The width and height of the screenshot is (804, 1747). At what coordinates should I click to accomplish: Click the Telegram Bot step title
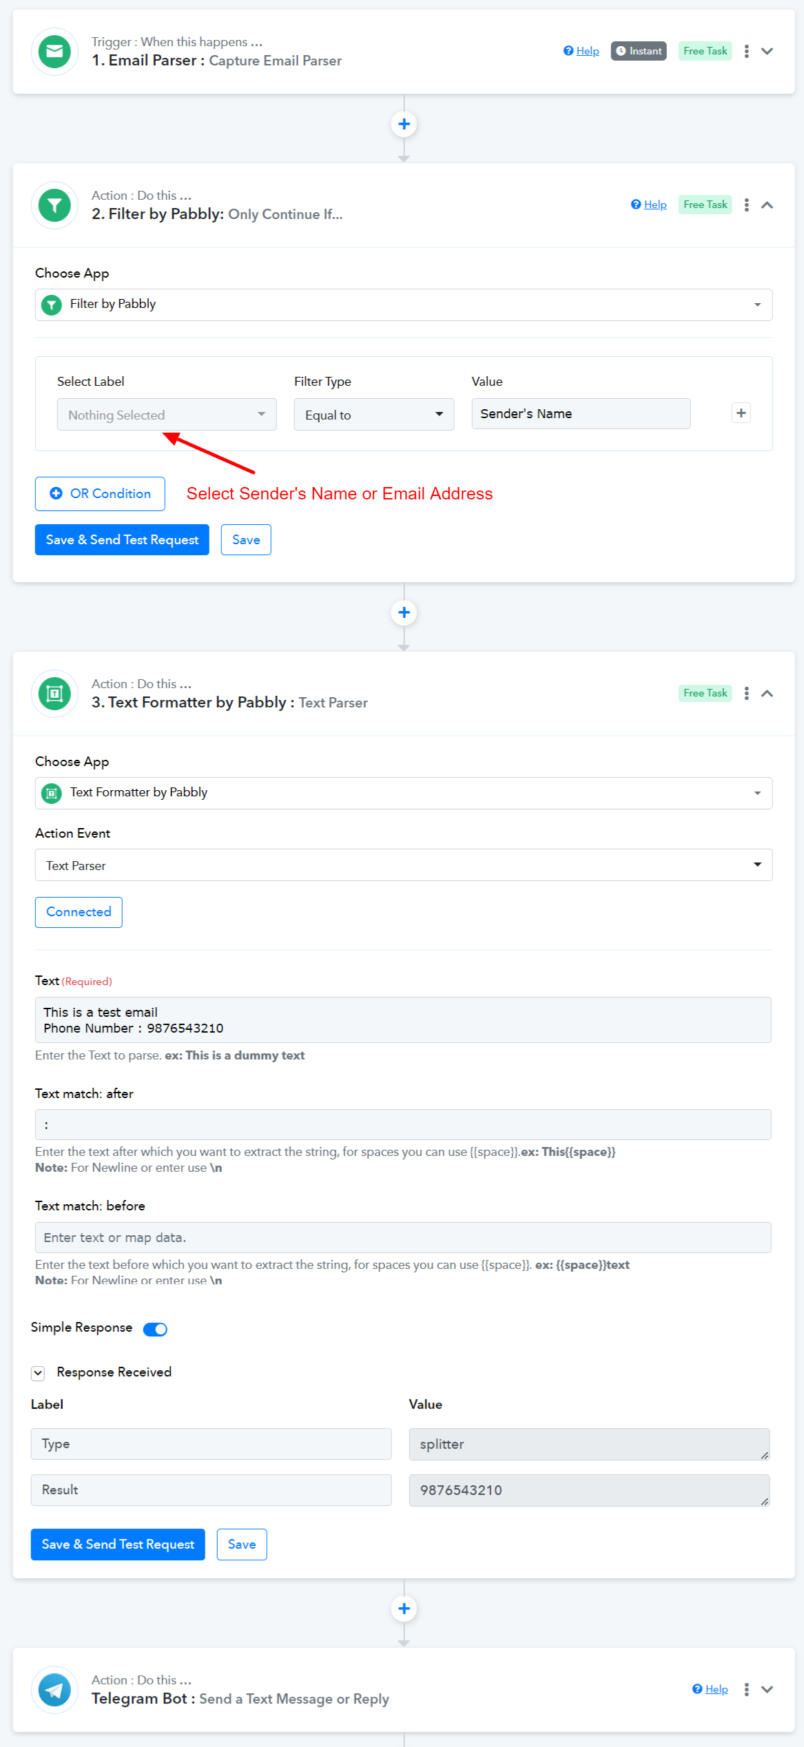coord(240,1699)
